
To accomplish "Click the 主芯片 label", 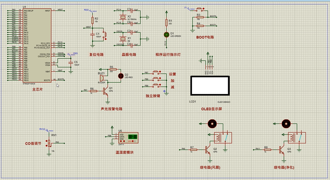I will click(x=37, y=89).
